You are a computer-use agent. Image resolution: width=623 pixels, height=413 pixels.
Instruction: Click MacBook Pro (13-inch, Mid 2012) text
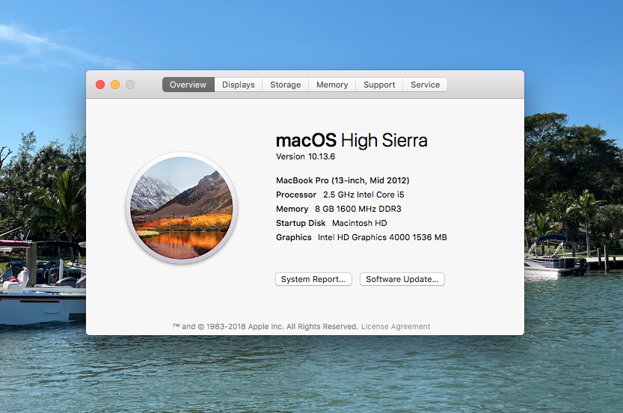point(343,180)
